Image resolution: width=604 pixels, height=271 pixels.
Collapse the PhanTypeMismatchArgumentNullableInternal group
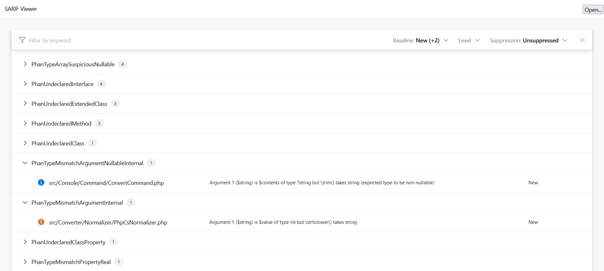click(25, 163)
